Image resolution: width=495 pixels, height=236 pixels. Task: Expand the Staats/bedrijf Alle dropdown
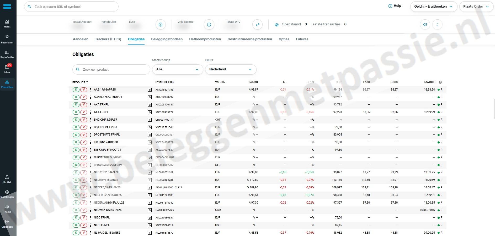178,69
